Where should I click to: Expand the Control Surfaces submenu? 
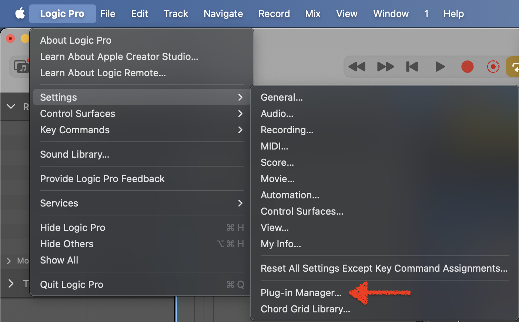(x=77, y=114)
